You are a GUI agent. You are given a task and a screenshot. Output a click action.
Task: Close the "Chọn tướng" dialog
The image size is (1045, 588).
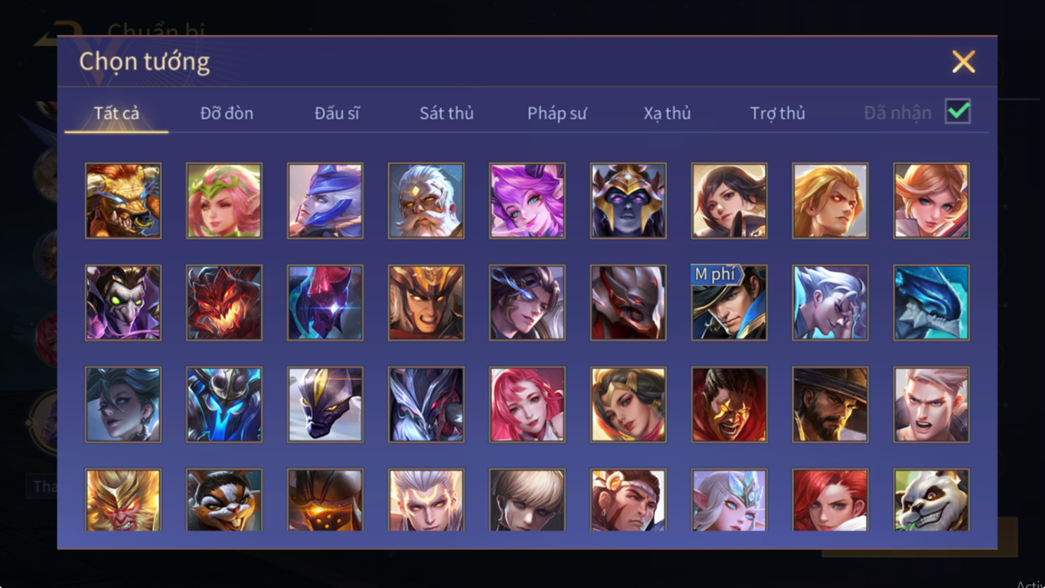pyautogui.click(x=963, y=61)
